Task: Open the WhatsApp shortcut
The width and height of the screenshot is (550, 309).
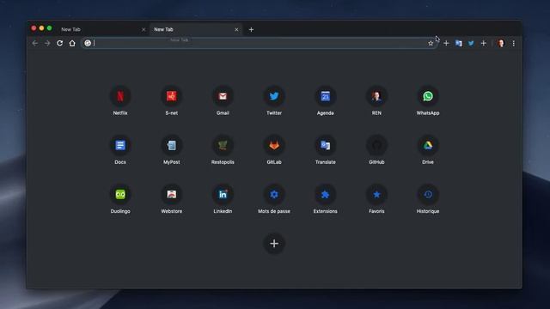Action: (428, 100)
